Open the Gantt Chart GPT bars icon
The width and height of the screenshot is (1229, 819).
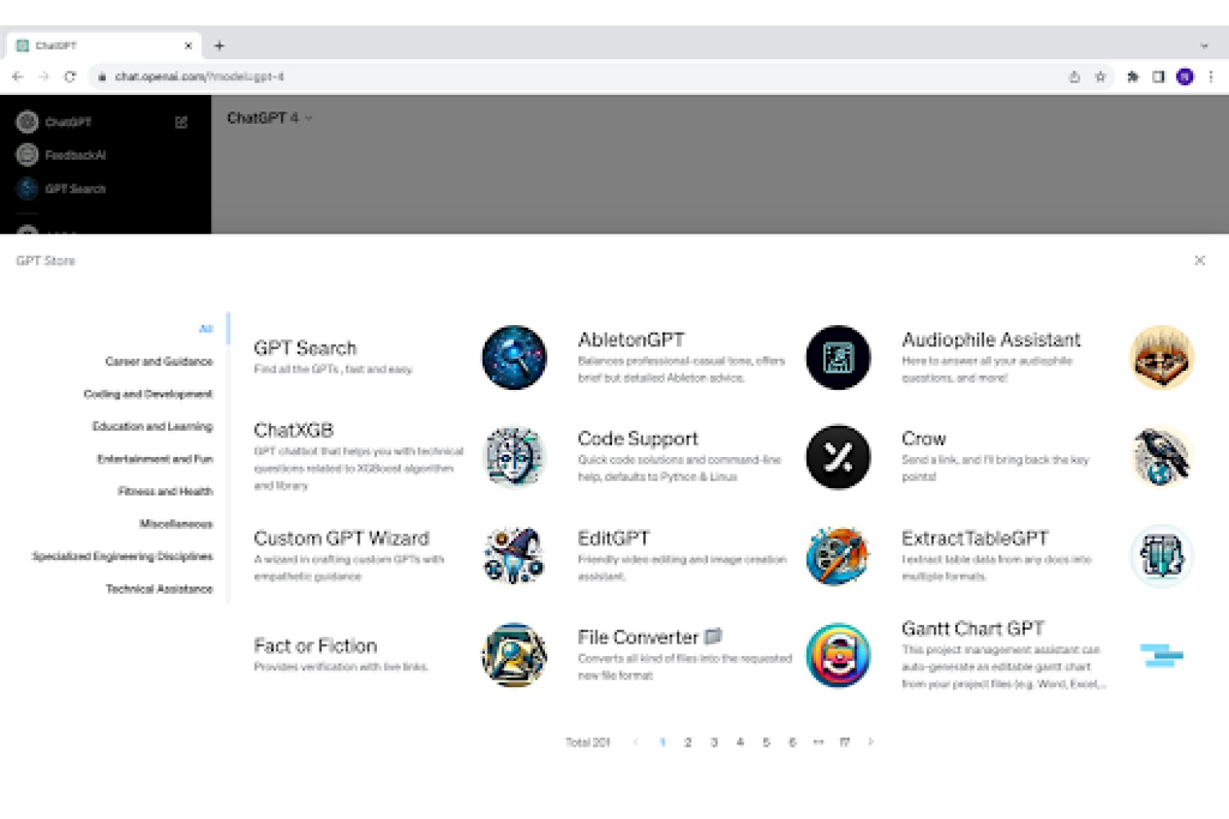coord(1162,655)
